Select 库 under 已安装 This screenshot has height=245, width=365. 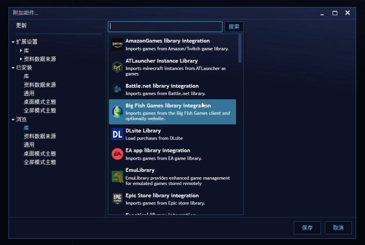tap(26, 76)
